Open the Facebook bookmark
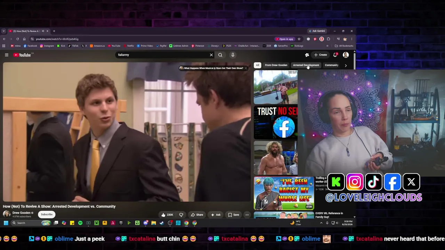The height and width of the screenshot is (250, 445). click(x=30, y=46)
